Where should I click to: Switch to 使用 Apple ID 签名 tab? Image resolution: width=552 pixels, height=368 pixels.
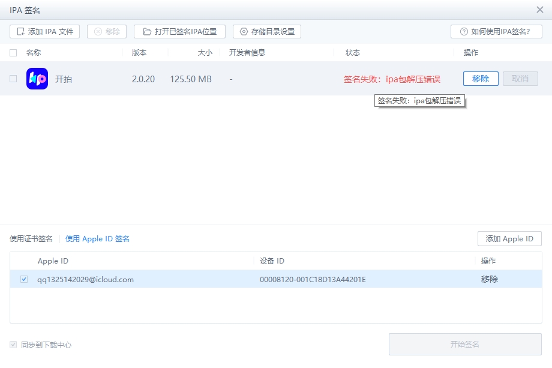(97, 239)
